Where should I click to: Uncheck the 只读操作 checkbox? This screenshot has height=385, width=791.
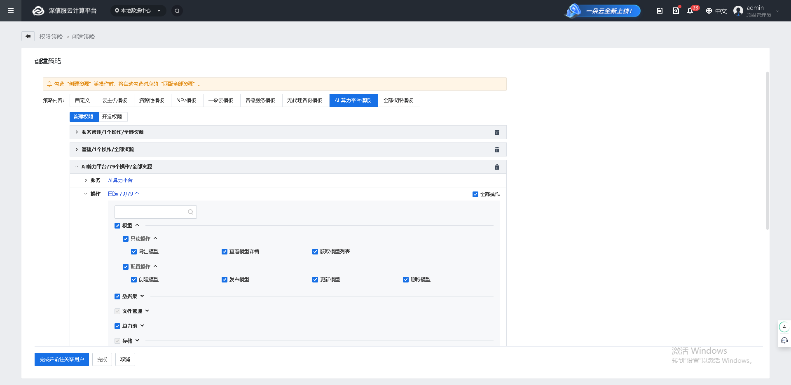coord(126,239)
